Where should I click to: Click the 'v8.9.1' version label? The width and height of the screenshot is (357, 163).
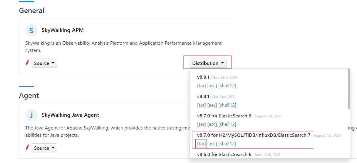[x=203, y=77]
